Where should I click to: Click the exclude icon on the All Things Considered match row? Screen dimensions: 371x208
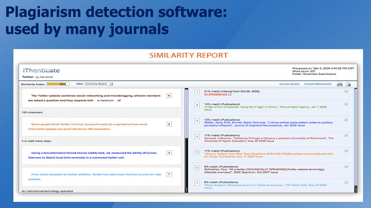click(346, 151)
